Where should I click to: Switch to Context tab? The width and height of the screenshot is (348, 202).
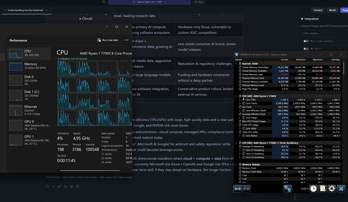click(x=318, y=10)
